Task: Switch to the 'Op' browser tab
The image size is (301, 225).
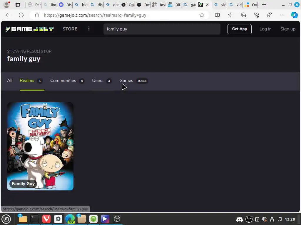Action: pos(128,5)
